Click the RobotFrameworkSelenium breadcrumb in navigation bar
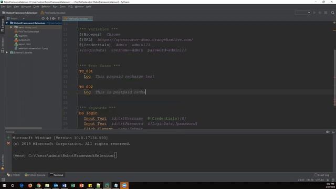 [20, 13]
